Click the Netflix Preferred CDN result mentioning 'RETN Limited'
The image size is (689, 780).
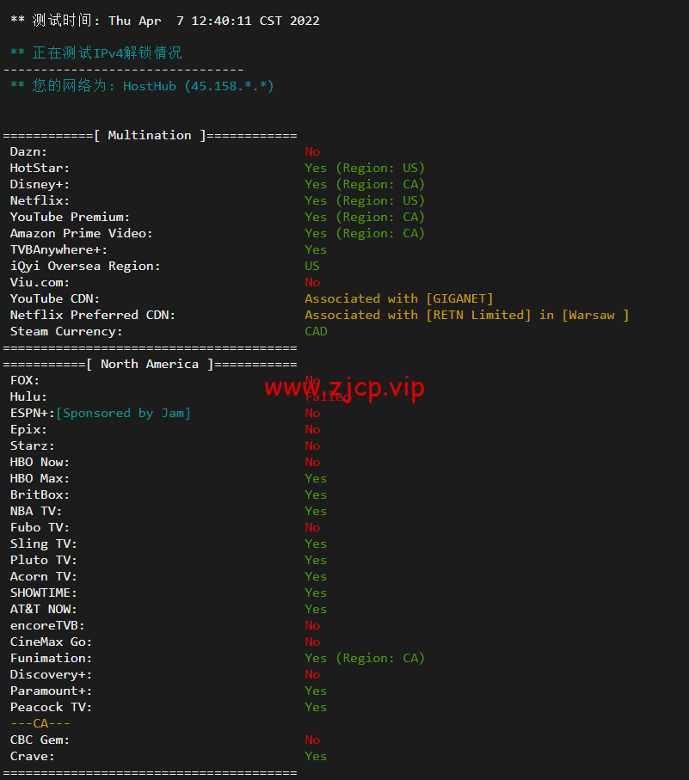[466, 316]
